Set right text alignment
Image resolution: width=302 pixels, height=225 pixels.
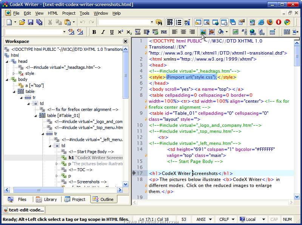coord(192,32)
